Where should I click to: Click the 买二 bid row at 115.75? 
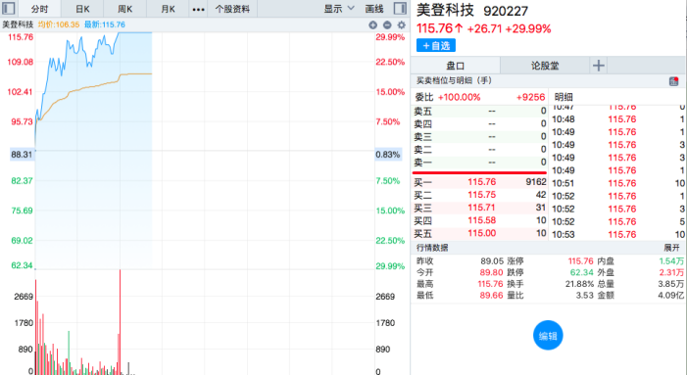click(x=480, y=195)
